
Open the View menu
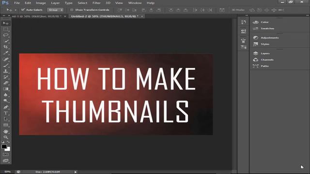click(119, 3)
